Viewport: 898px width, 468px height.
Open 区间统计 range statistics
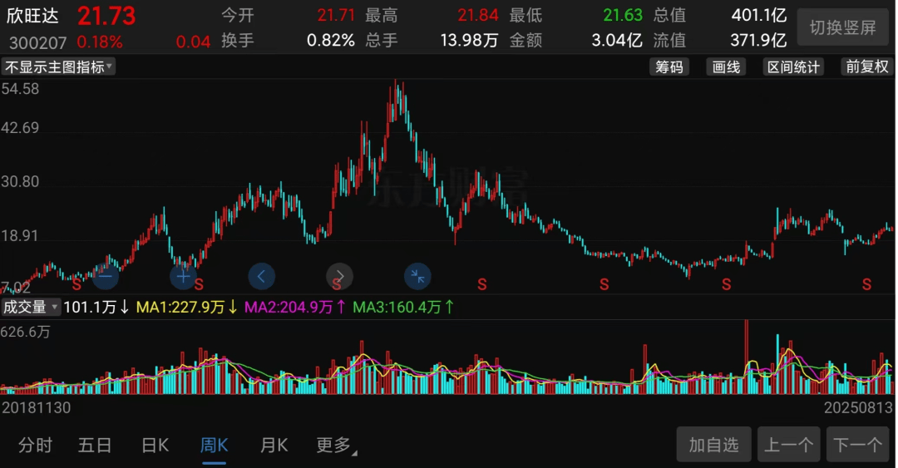click(794, 67)
